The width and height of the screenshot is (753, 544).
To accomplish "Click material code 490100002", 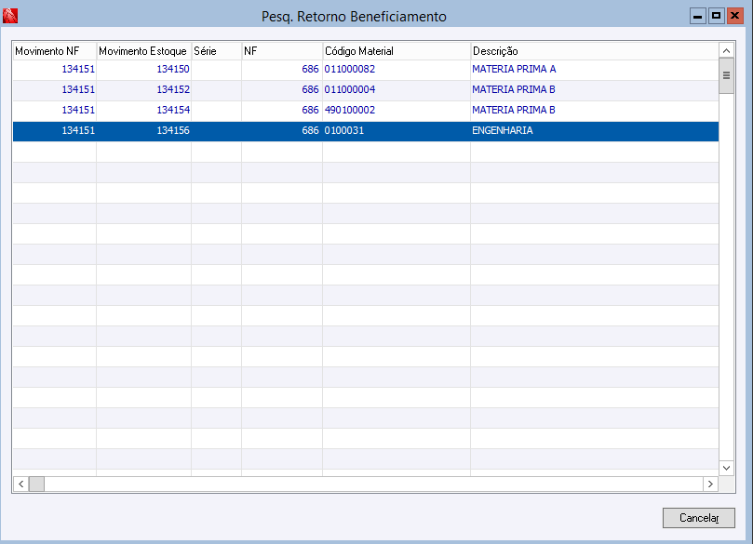I will click(350, 111).
